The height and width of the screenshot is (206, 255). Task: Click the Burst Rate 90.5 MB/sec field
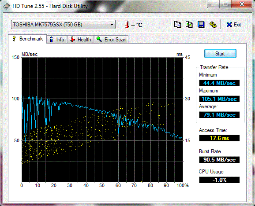point(219,160)
